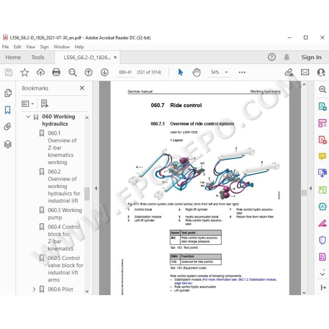Open the Attachments paperclip panel
The image size is (329, 329).
click(8, 126)
